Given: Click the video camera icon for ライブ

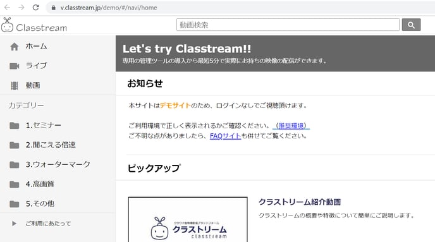Looking at the screenshot, I should (x=15, y=66).
